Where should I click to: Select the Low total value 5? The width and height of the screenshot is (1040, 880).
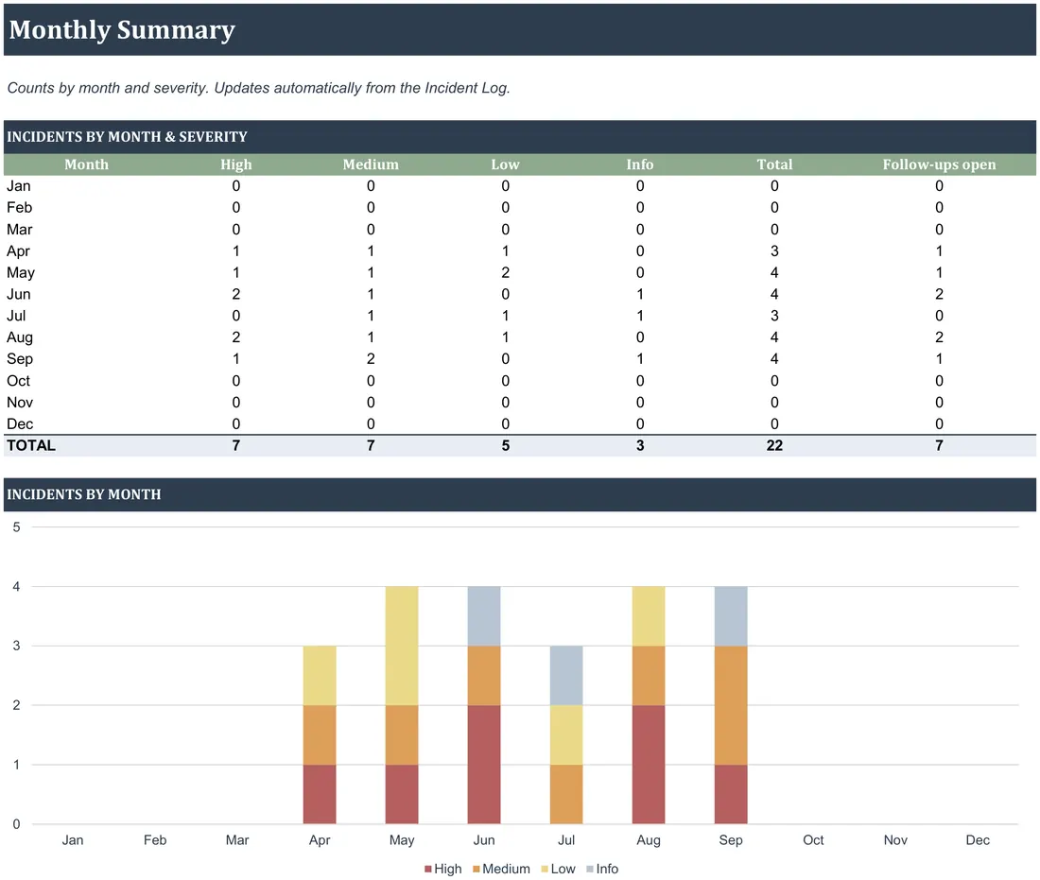click(x=506, y=445)
